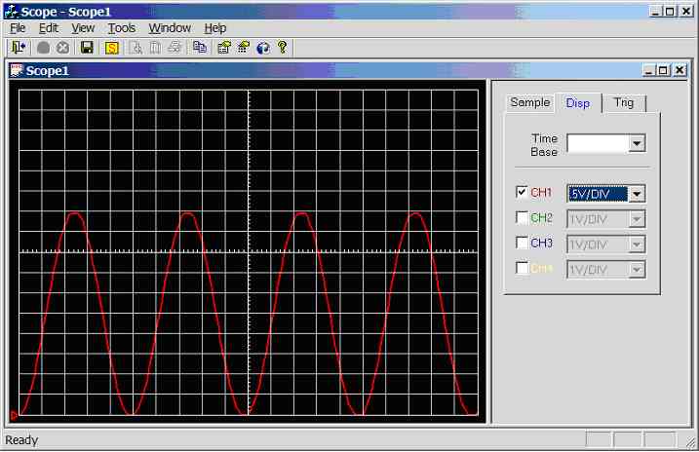Click the save floppy disk icon
Screen dimensions: 699x452
point(87,47)
